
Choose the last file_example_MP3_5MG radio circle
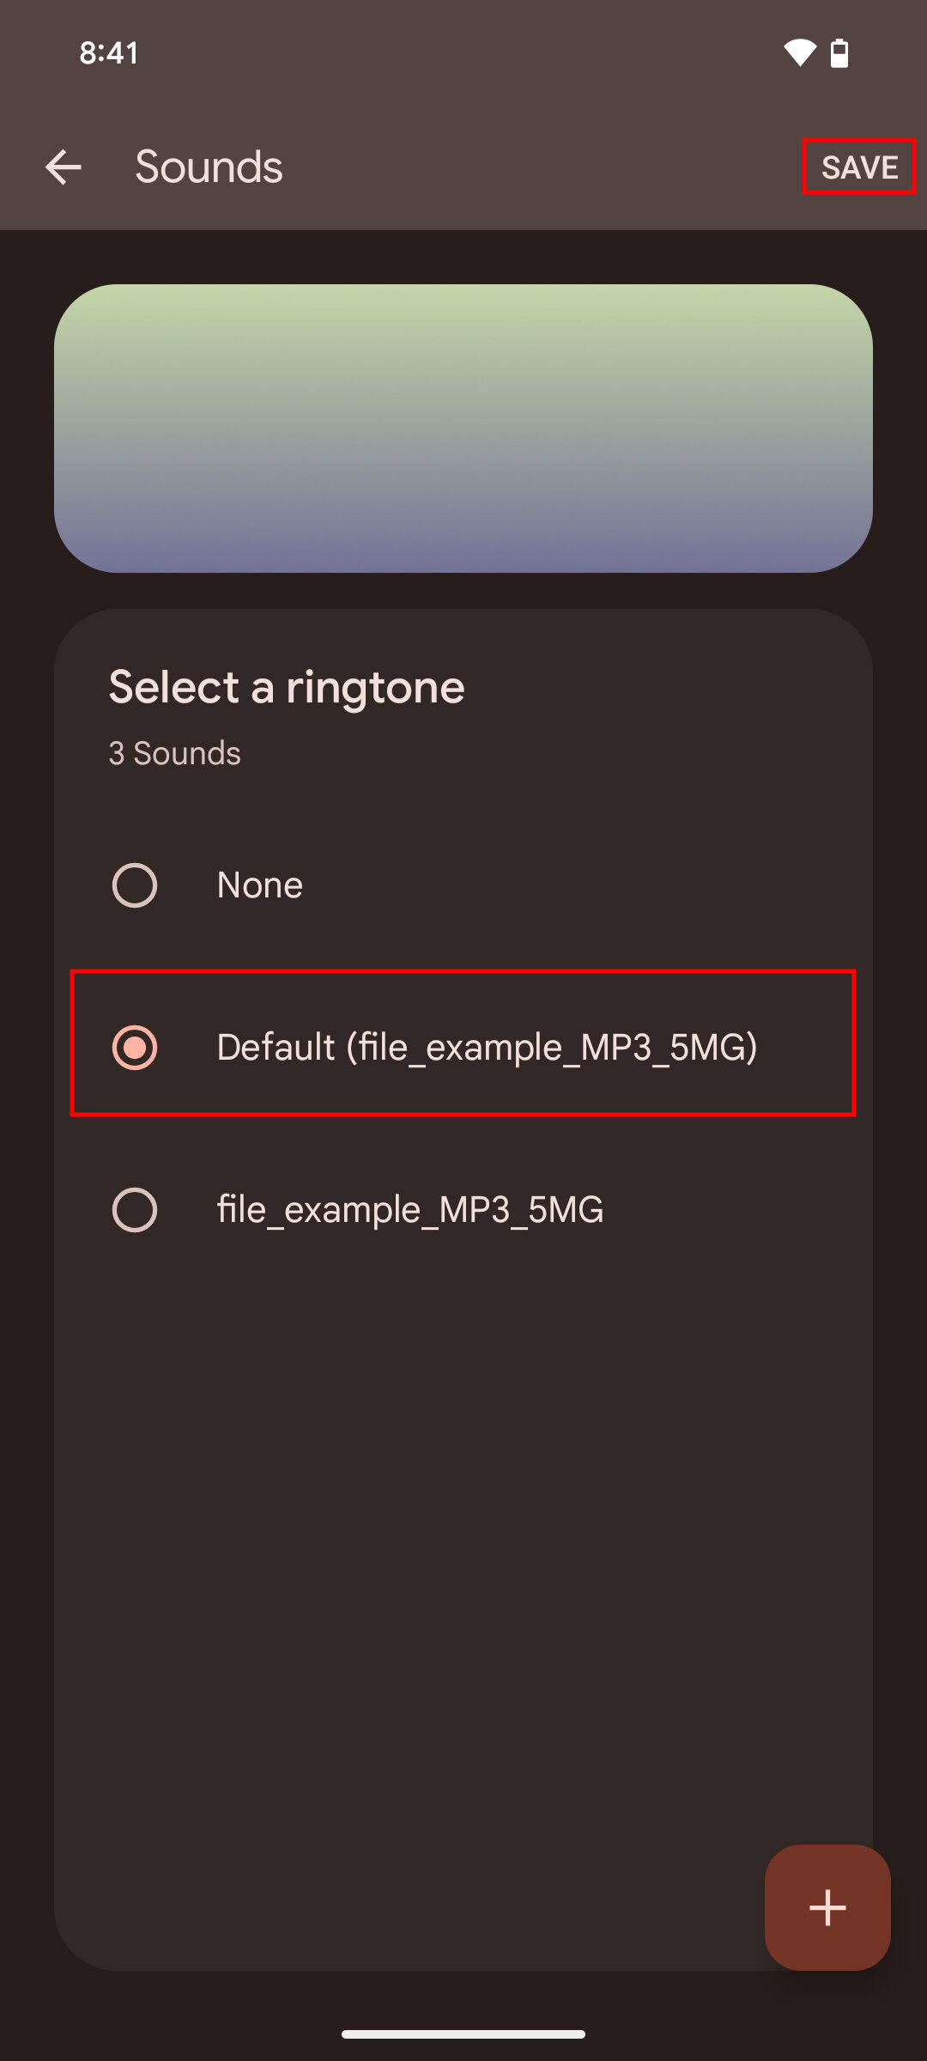[135, 1210]
